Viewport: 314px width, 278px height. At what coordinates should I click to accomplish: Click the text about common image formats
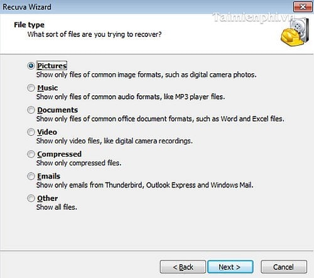tap(146, 75)
